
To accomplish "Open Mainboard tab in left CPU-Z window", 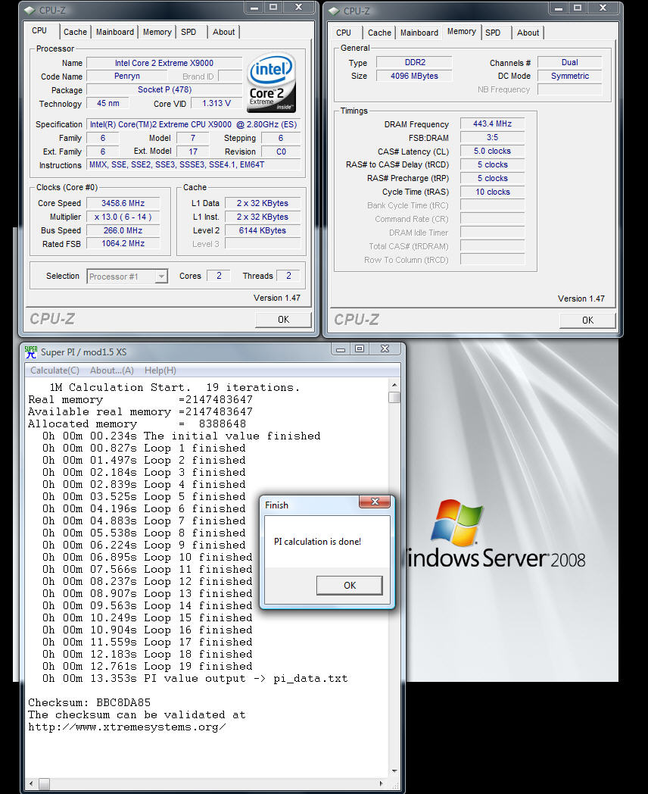I will [x=115, y=32].
